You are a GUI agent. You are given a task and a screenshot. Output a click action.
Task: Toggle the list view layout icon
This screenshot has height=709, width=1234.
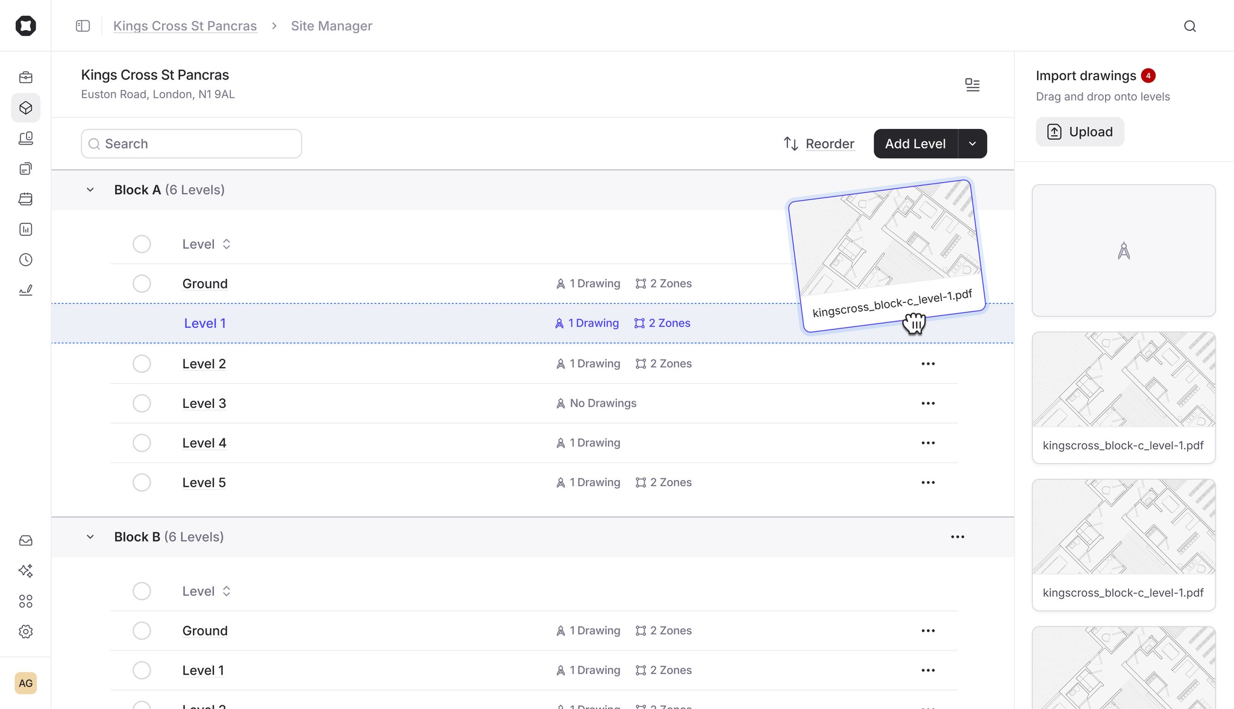972,85
